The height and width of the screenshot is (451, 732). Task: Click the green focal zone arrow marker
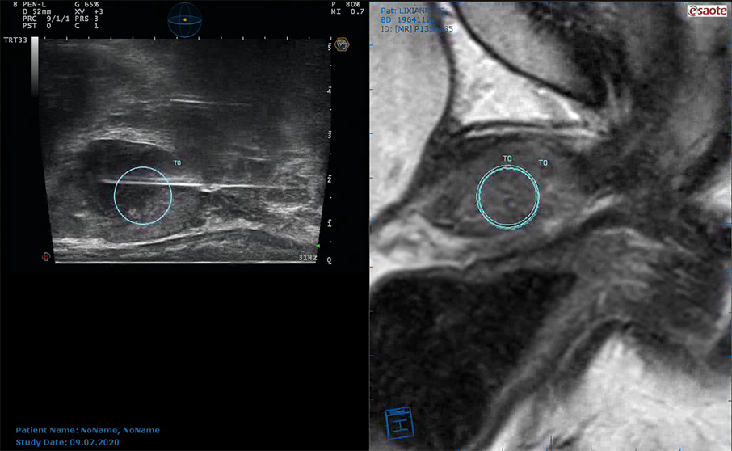click(318, 246)
